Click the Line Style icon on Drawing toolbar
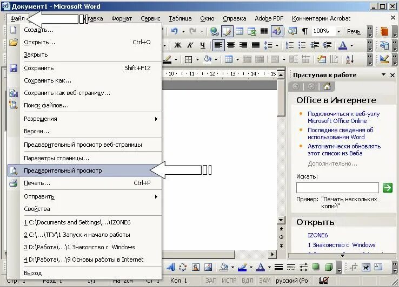399x287 pixels. (x=278, y=267)
